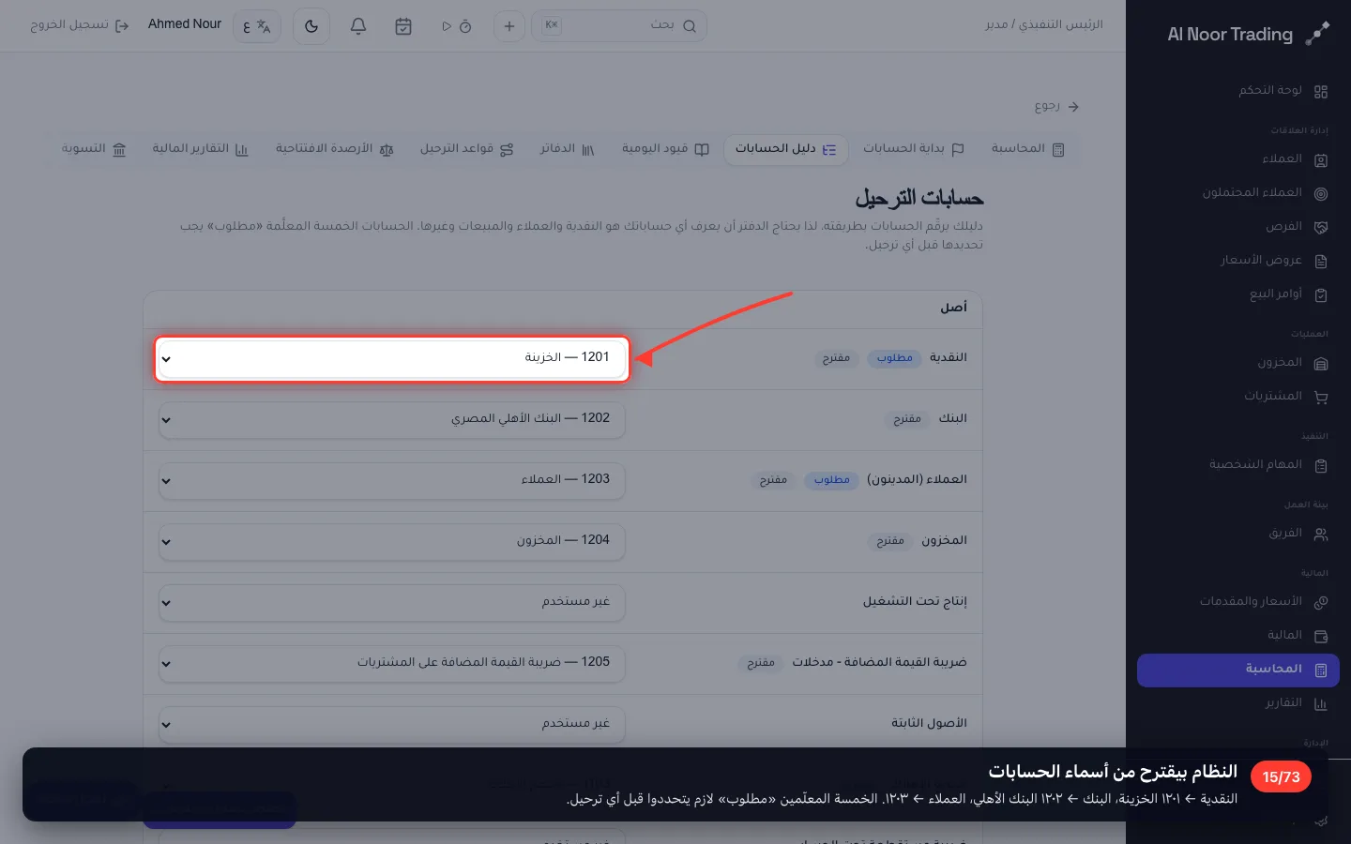Open المحاسبة accounting in sidebar
This screenshot has width=1351, height=844.
[1238, 670]
